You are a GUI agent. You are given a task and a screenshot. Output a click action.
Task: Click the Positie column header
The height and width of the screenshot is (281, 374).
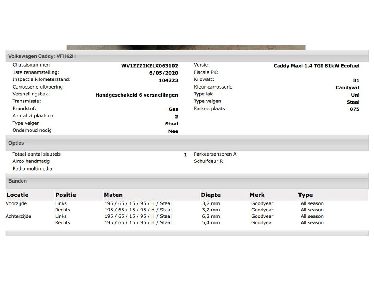tap(66, 195)
